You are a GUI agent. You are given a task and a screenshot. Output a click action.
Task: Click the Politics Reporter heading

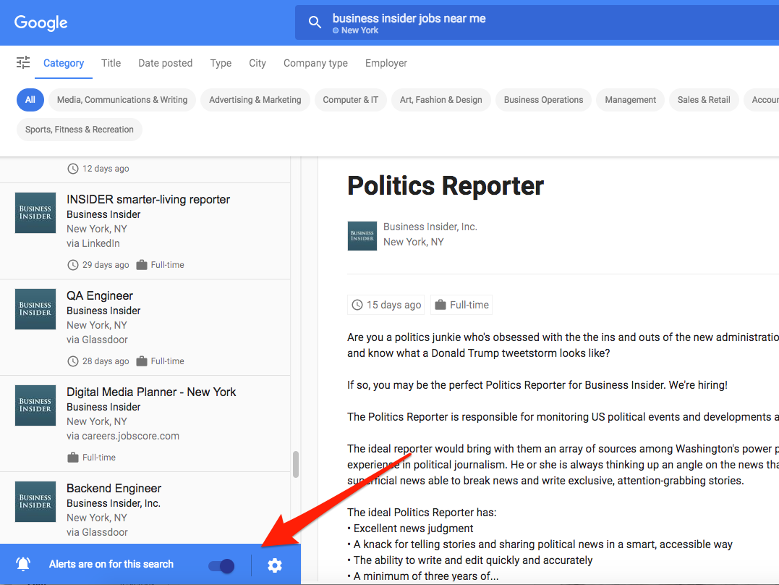coord(446,186)
